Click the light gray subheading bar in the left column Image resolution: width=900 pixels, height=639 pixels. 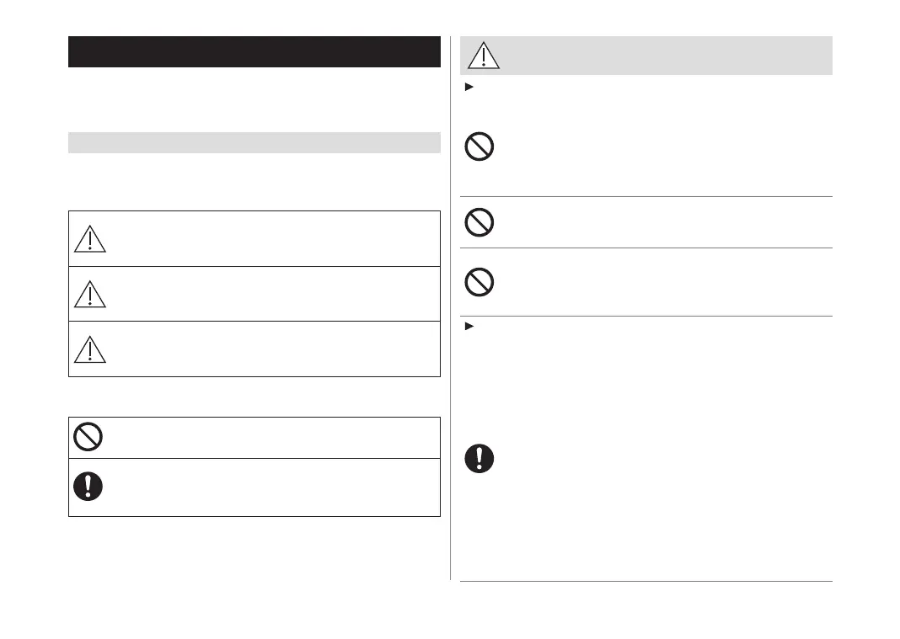(x=254, y=142)
